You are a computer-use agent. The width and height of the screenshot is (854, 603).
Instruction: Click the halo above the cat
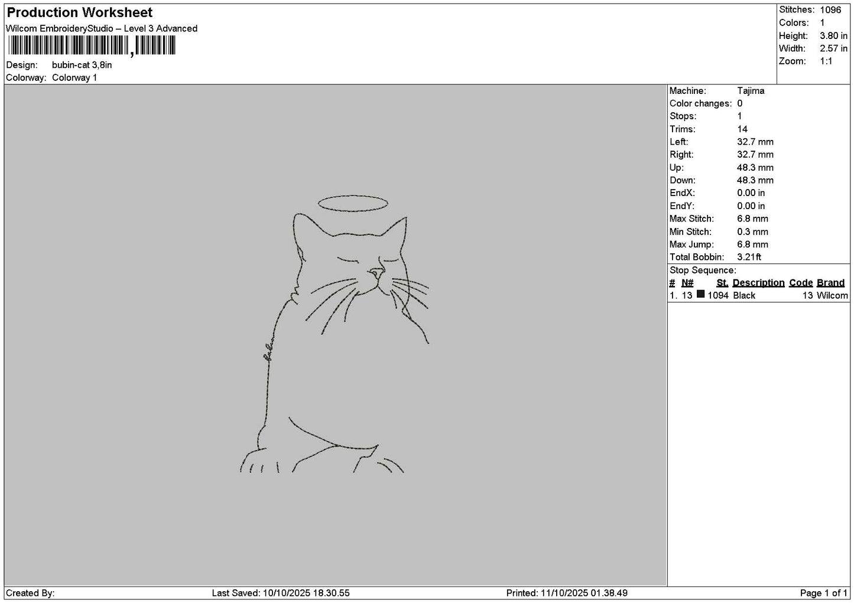click(x=353, y=204)
